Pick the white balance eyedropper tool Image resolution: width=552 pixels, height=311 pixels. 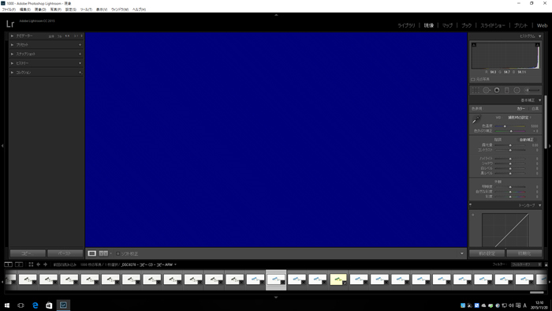pos(476,120)
